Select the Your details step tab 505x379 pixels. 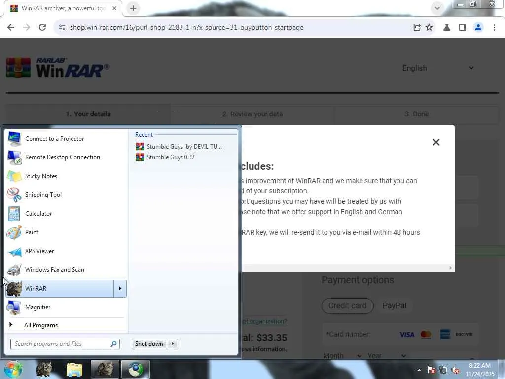tap(88, 114)
